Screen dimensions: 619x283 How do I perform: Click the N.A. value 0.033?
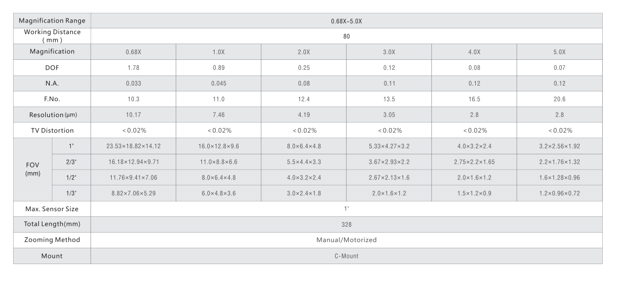133,83
